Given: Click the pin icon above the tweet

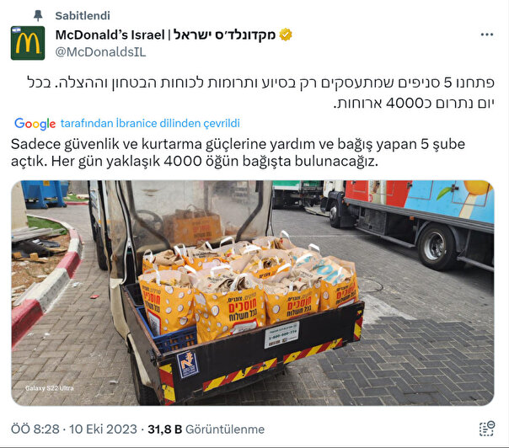Looking at the screenshot, I should click(38, 15).
